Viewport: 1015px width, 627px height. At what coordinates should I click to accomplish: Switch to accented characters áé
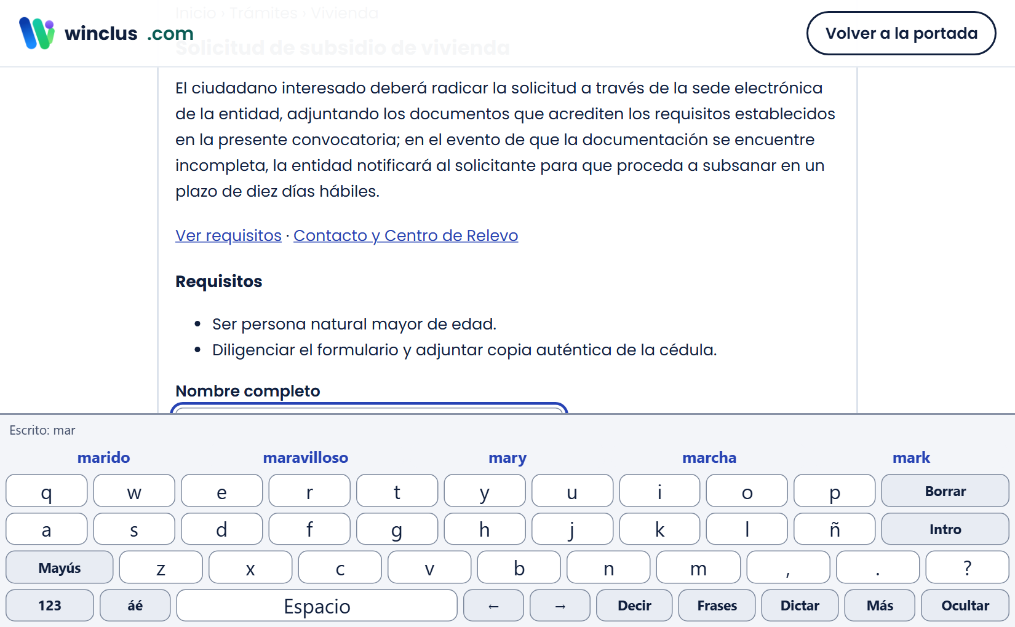click(x=135, y=605)
